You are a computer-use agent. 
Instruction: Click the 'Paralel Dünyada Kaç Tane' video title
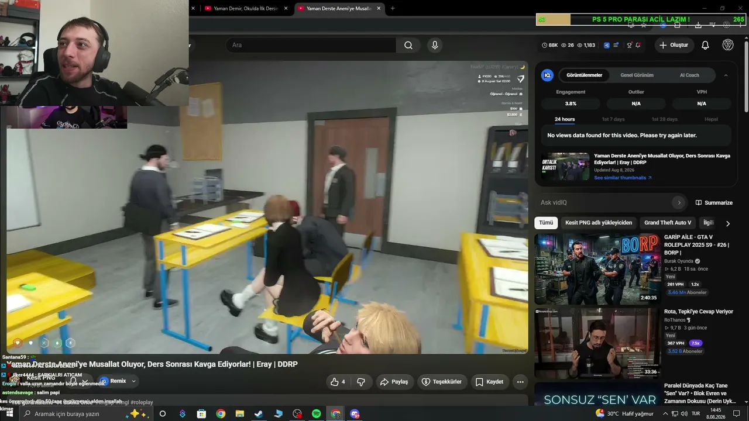[x=700, y=394]
